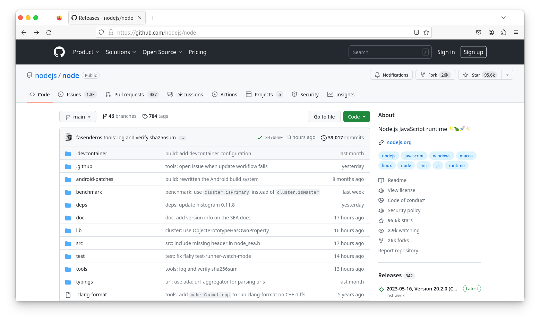Click the tag icon next to 784 tags
Screen dimensions: 540x322
pos(145,116)
